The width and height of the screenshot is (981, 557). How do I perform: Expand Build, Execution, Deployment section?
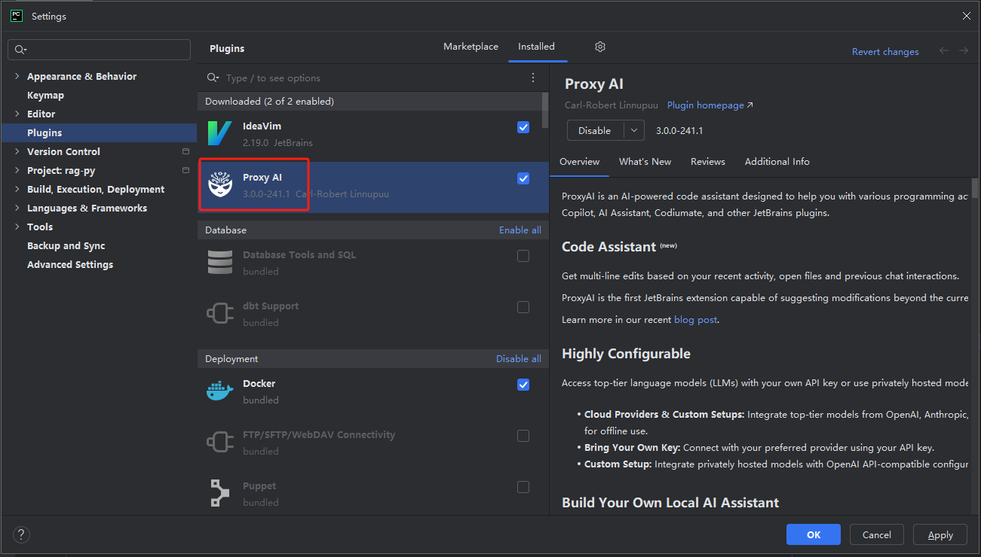(17, 189)
